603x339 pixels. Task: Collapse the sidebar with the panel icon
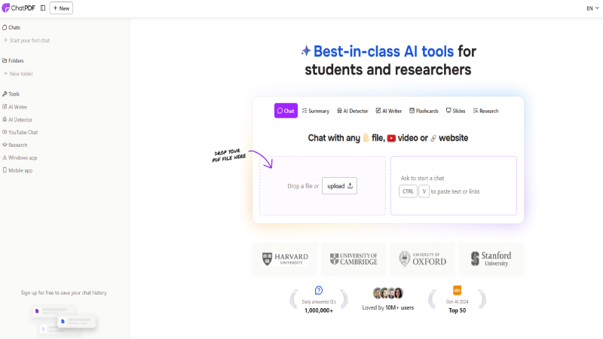[43, 8]
